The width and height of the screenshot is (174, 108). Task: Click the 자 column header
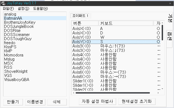(x=157, y=23)
